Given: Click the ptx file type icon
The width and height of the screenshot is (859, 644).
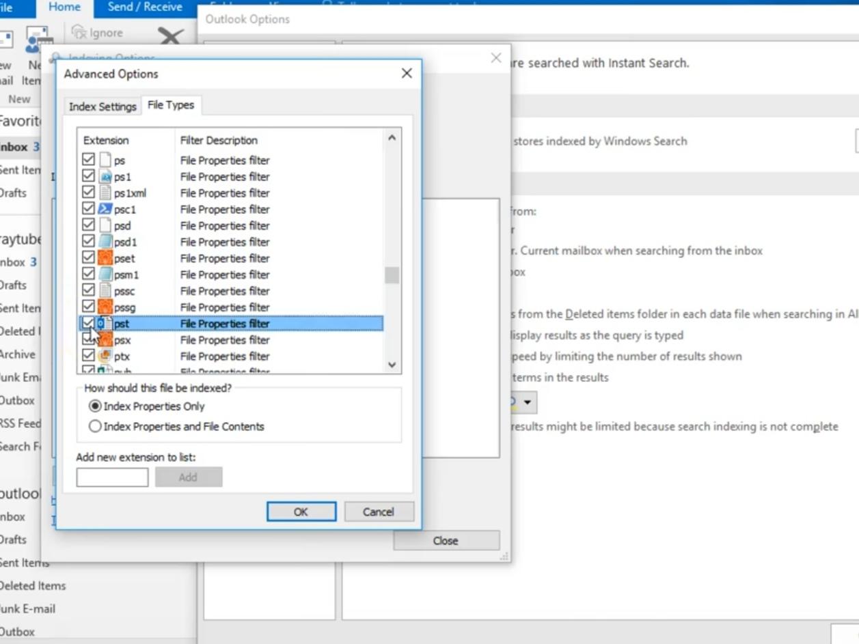Looking at the screenshot, I should tap(105, 356).
